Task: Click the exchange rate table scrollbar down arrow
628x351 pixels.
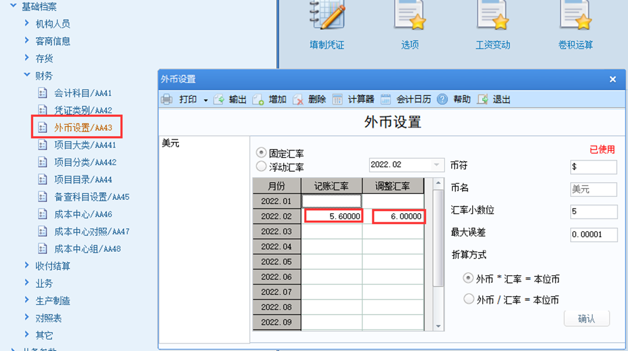Action: tap(438, 326)
